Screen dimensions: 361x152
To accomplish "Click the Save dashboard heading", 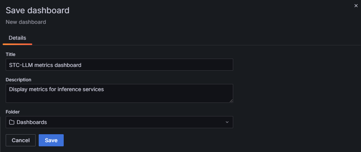I will pos(38,10).
